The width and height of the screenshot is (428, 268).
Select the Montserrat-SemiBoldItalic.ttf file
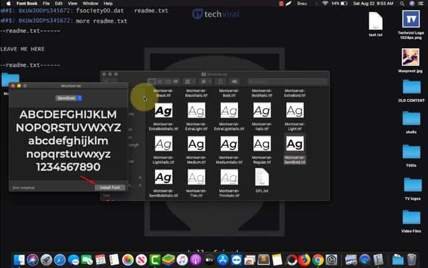pos(163,177)
